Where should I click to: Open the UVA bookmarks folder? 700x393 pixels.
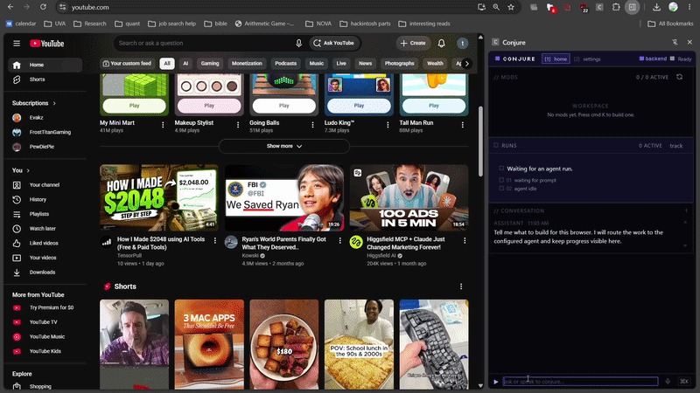55,24
